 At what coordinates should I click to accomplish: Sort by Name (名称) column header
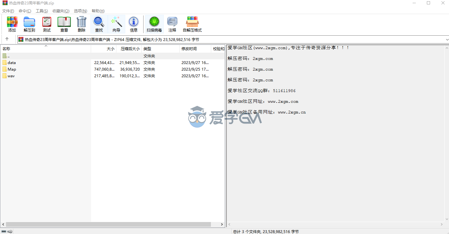tap(46, 49)
